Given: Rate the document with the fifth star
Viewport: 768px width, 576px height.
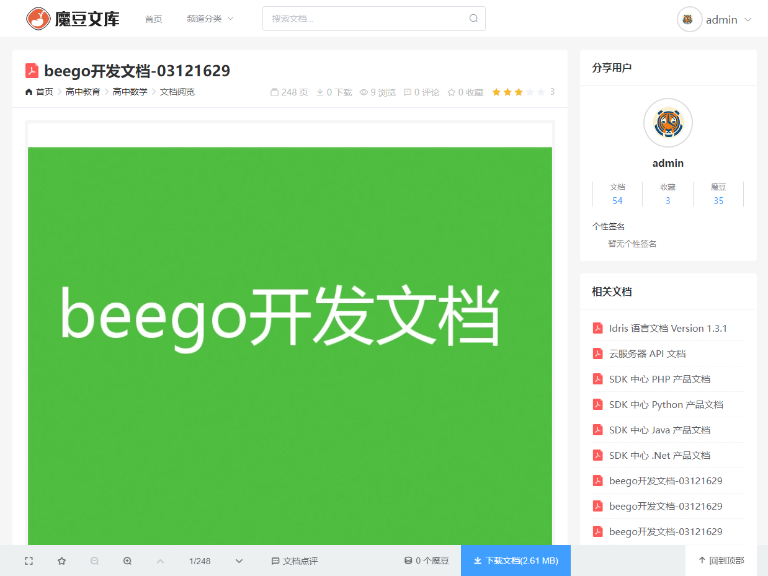Looking at the screenshot, I should (x=541, y=92).
